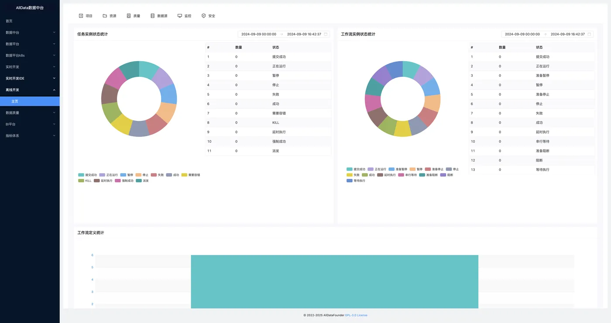Click calendar icon in task instance date range
This screenshot has height=323, width=611.
pos(326,34)
